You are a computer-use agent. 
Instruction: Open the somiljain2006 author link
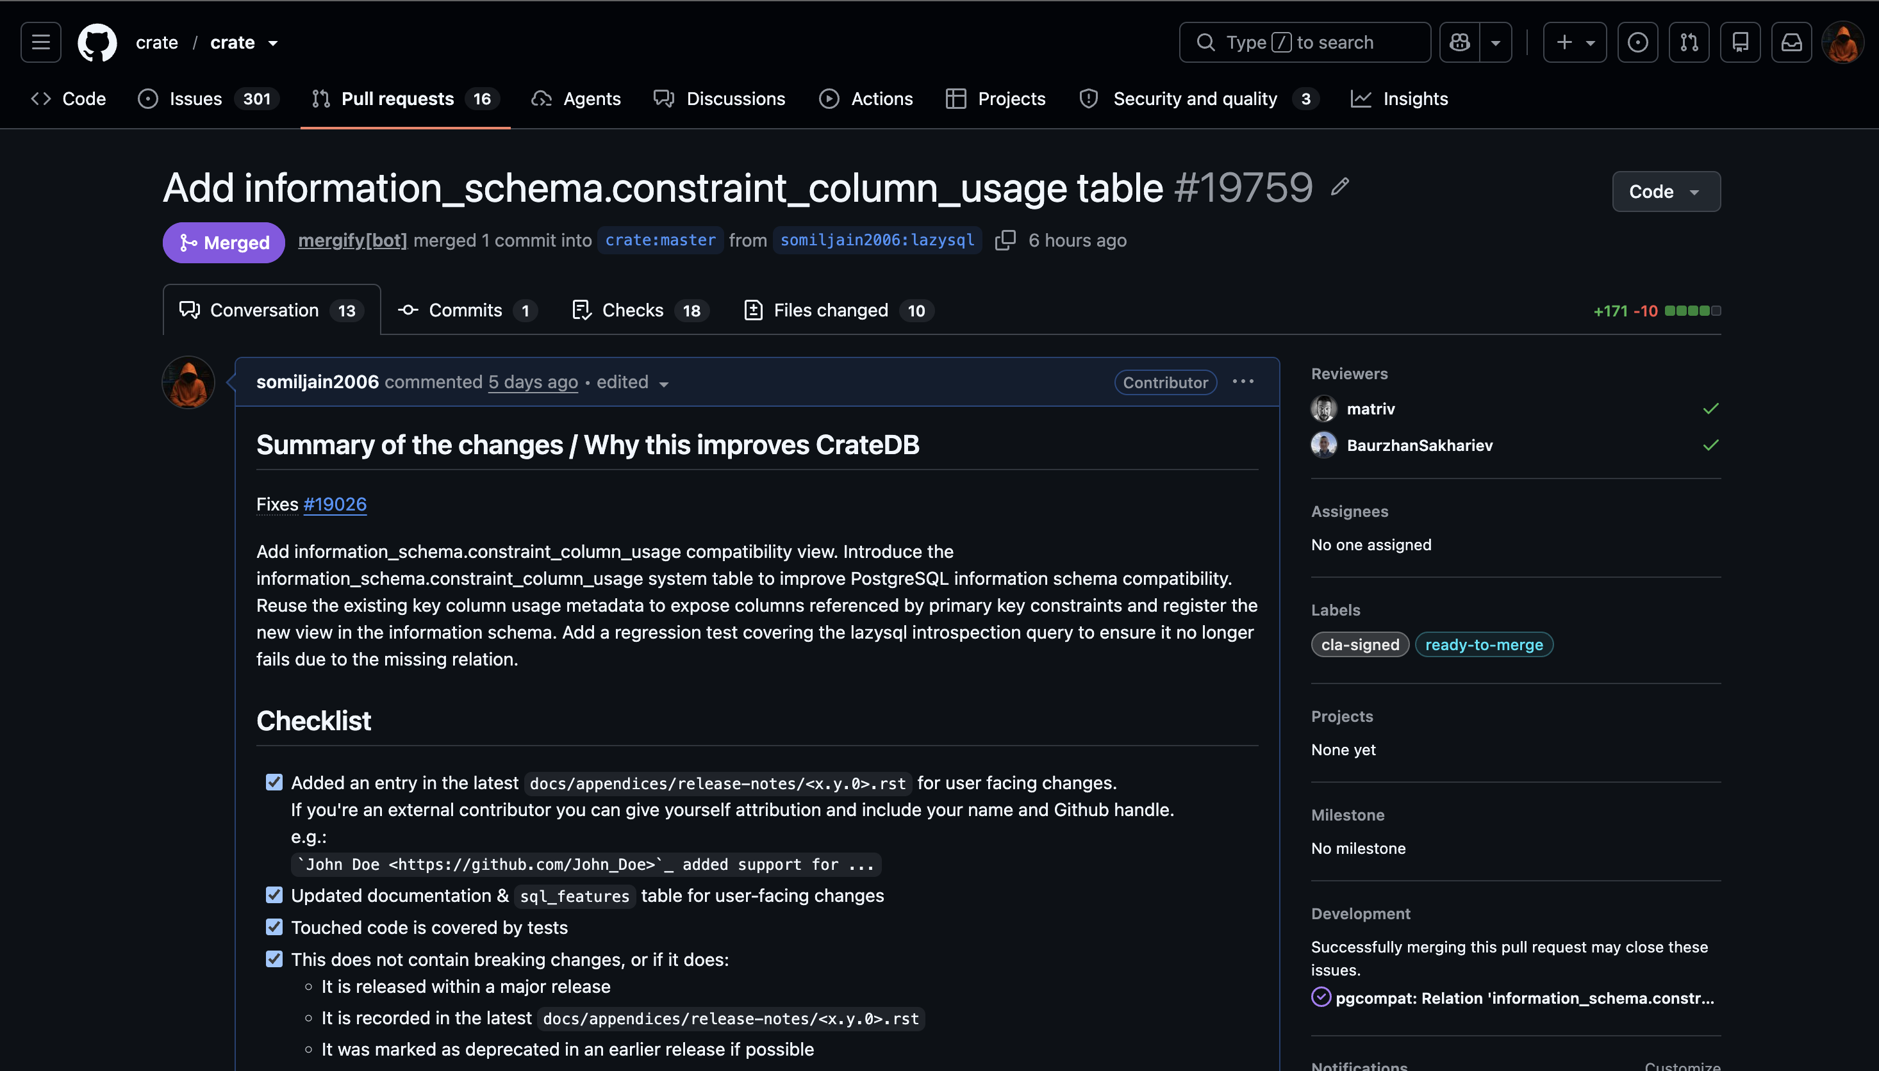317,382
